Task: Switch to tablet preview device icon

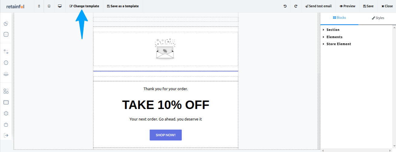Action: 49,6
